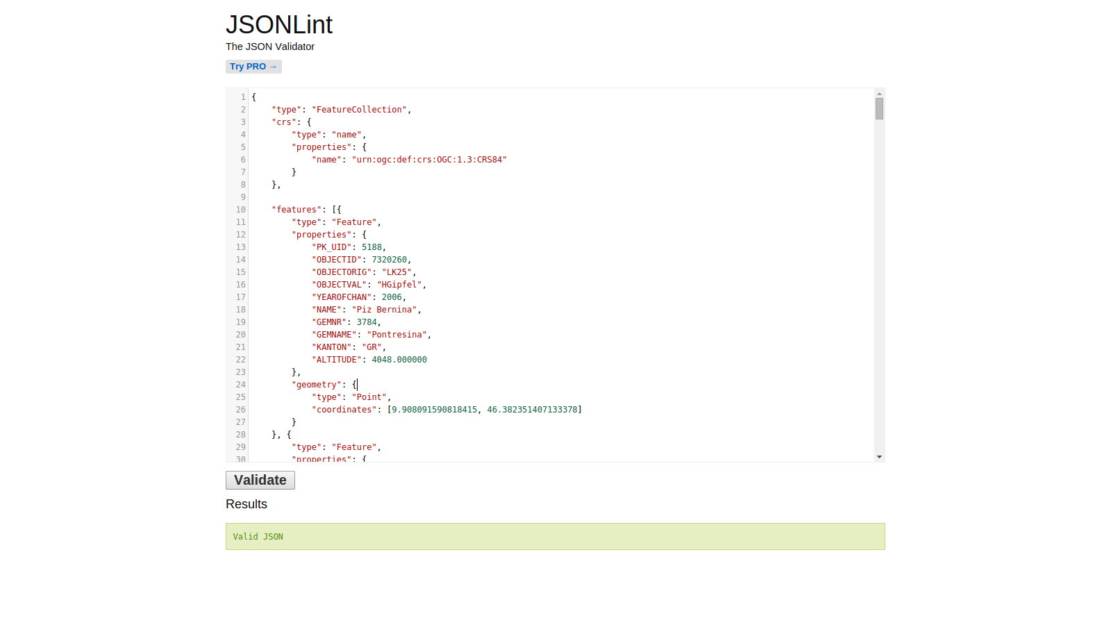Click the "properties" key on line 5

click(x=321, y=147)
